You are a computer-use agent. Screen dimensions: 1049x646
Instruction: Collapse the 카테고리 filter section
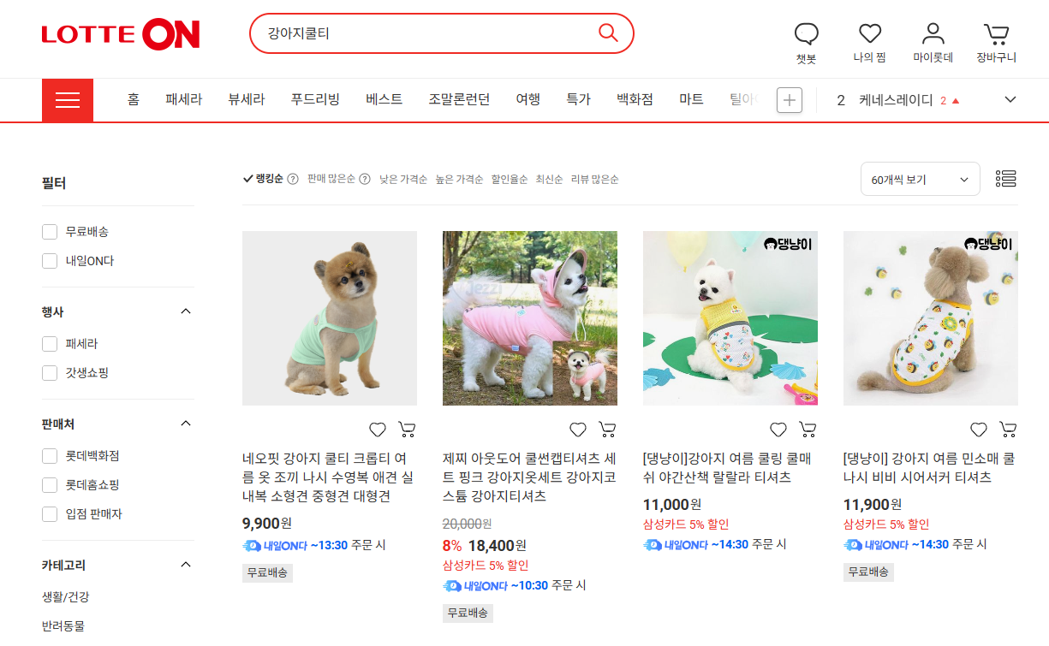[x=186, y=564]
